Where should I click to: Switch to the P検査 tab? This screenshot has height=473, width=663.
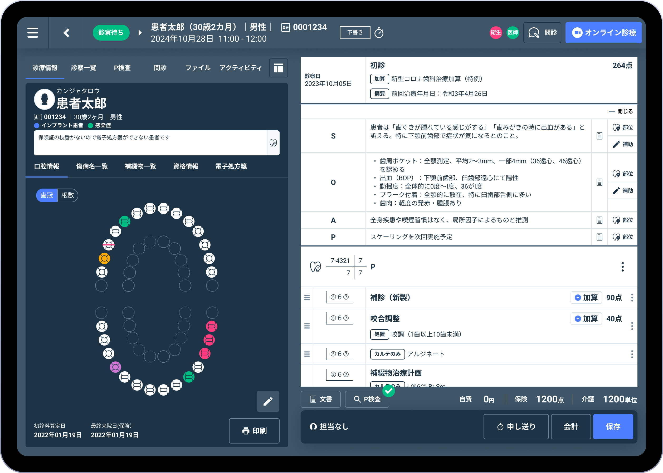pyautogui.click(x=122, y=68)
